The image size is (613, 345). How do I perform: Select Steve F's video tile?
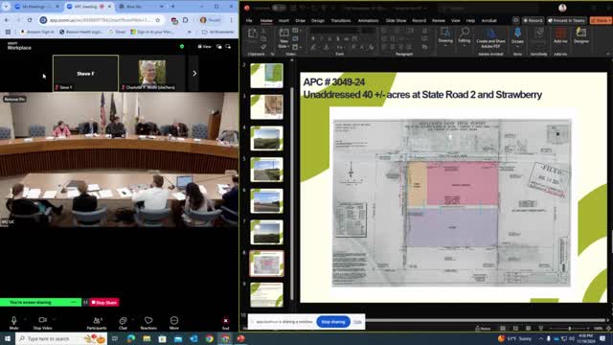point(85,73)
